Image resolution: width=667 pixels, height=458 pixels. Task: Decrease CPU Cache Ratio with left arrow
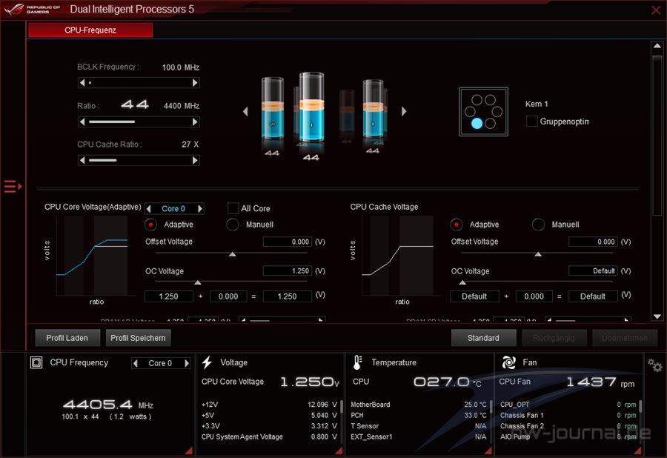click(x=82, y=160)
